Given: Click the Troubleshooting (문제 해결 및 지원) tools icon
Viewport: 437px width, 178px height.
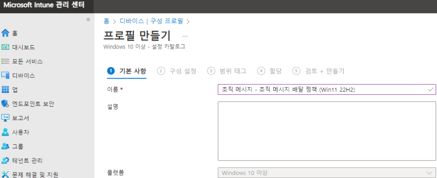Looking at the screenshot, I should point(5,174).
